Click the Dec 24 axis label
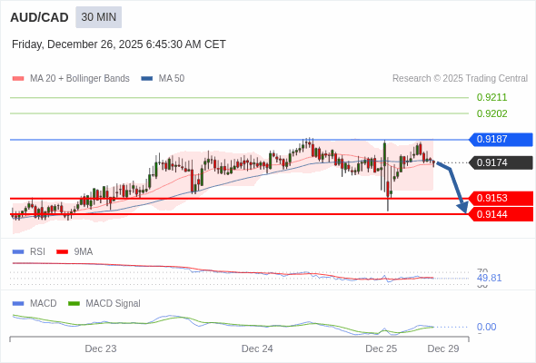The height and width of the screenshot is (363, 536). coord(257,348)
